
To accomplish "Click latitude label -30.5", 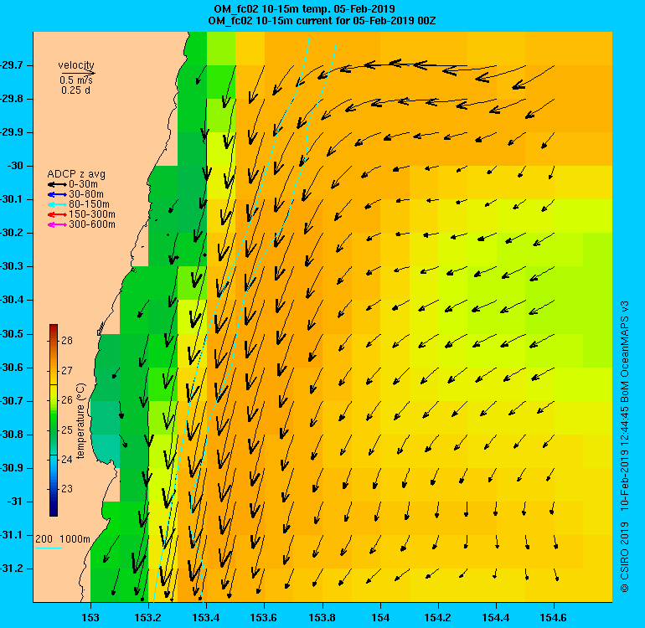I will [x=12, y=334].
